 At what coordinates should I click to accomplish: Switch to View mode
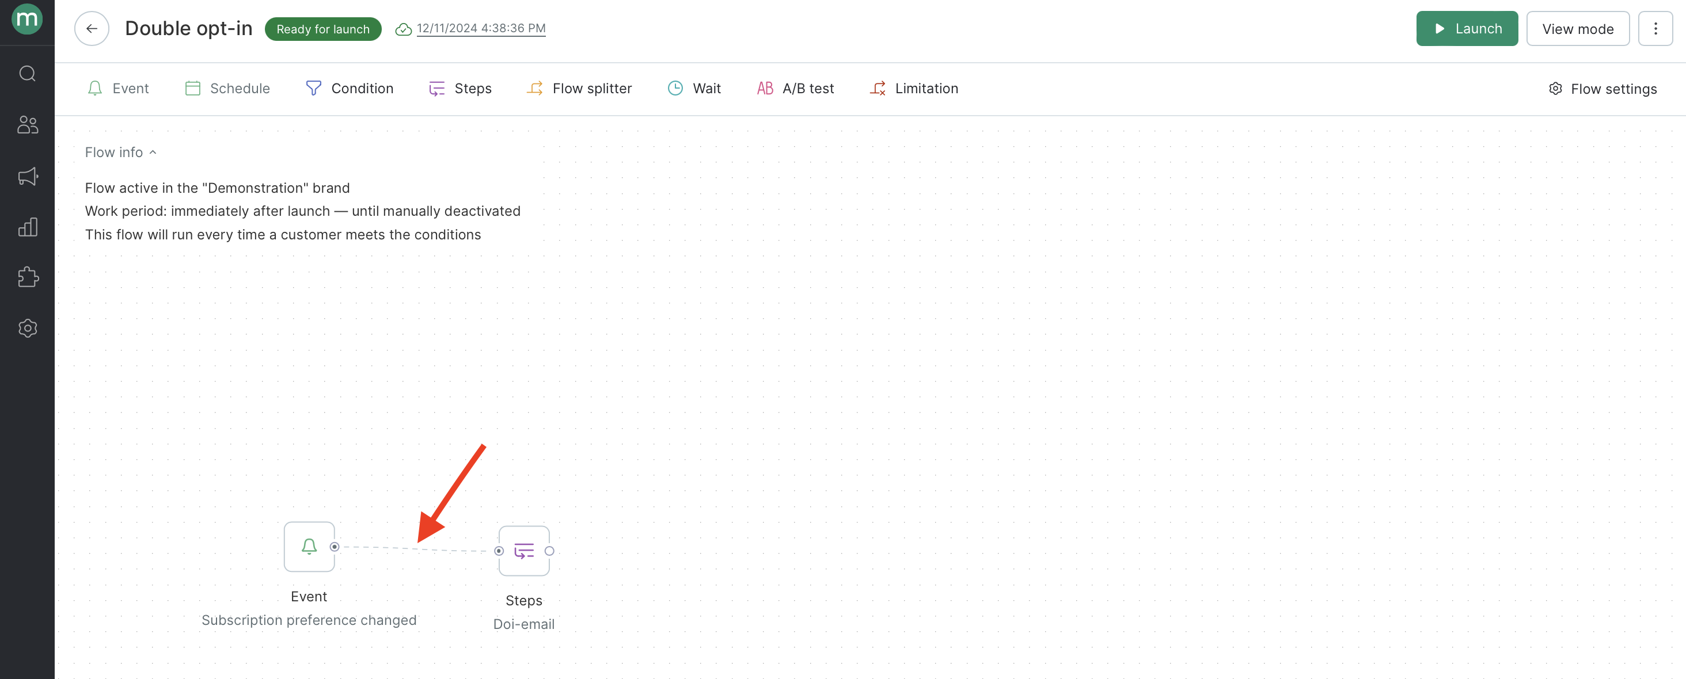1577,28
